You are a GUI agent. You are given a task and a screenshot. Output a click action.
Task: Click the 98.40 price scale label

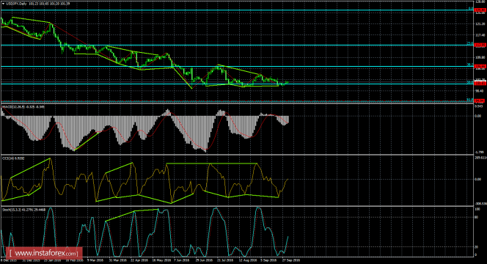[480, 91]
